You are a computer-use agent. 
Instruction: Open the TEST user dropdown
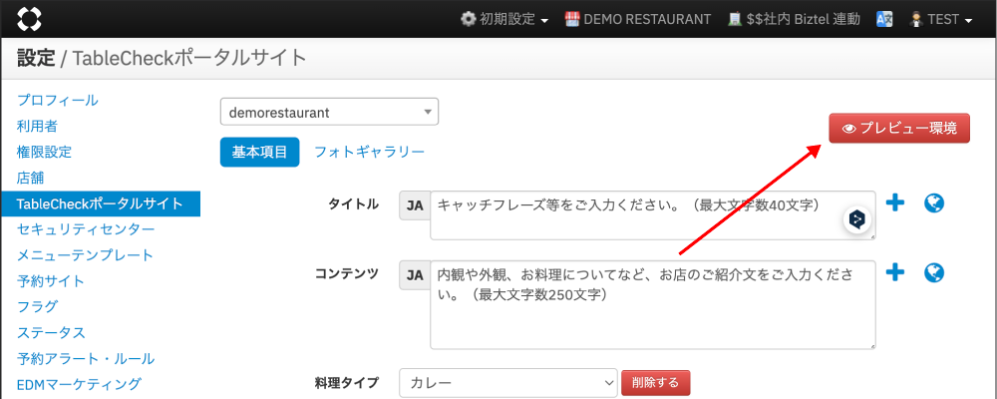941,19
